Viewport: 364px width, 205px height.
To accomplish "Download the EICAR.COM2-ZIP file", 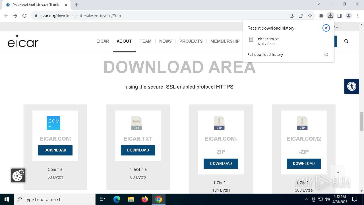I will [x=304, y=163].
